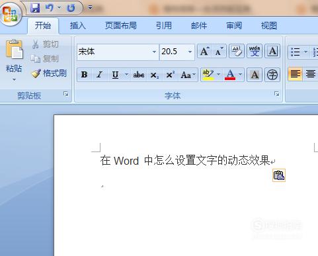Place cursor on the empty second paragraph

pyautogui.click(x=102, y=187)
